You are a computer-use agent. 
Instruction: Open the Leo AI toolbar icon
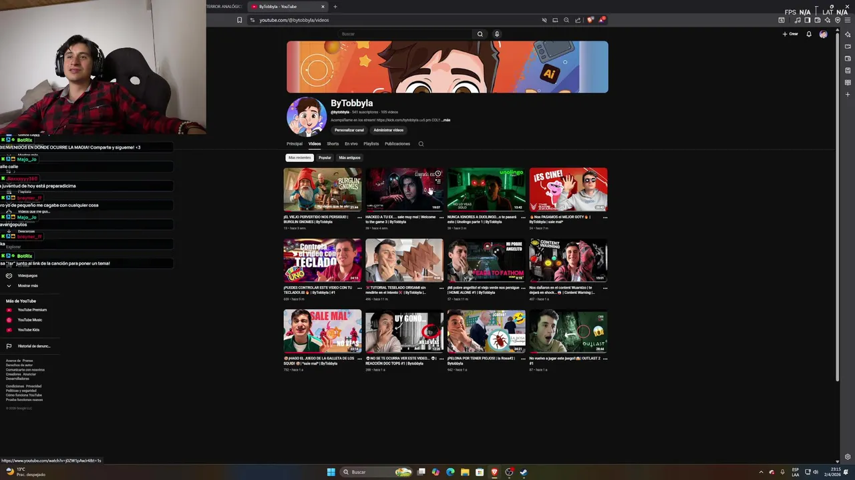coord(828,20)
